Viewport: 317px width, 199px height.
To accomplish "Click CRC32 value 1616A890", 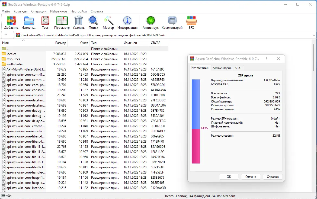I will point(158,69).
